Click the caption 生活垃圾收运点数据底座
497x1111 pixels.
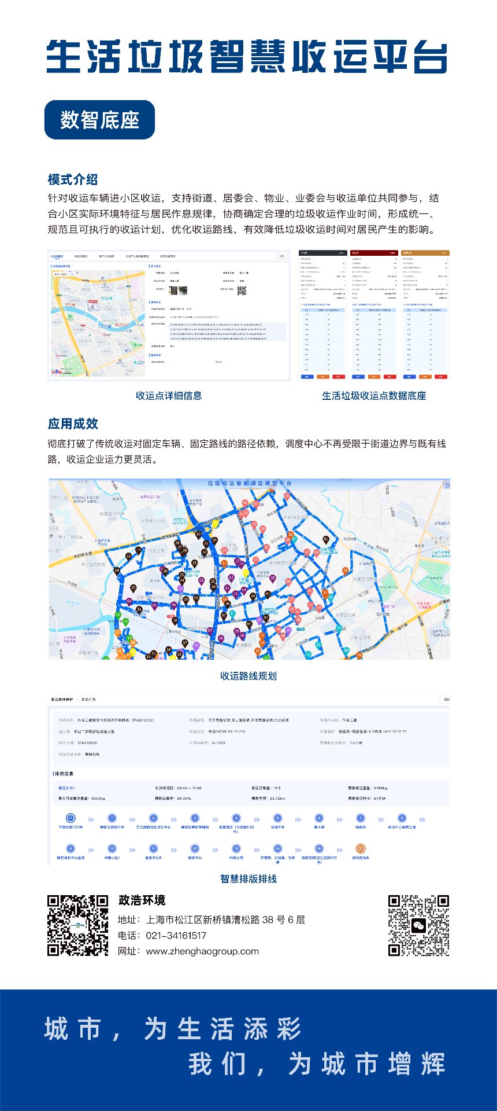coord(374,396)
